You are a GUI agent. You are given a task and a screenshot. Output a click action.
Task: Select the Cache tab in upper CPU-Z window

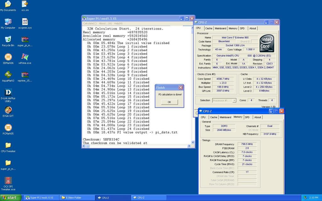pyautogui.click(x=209, y=29)
